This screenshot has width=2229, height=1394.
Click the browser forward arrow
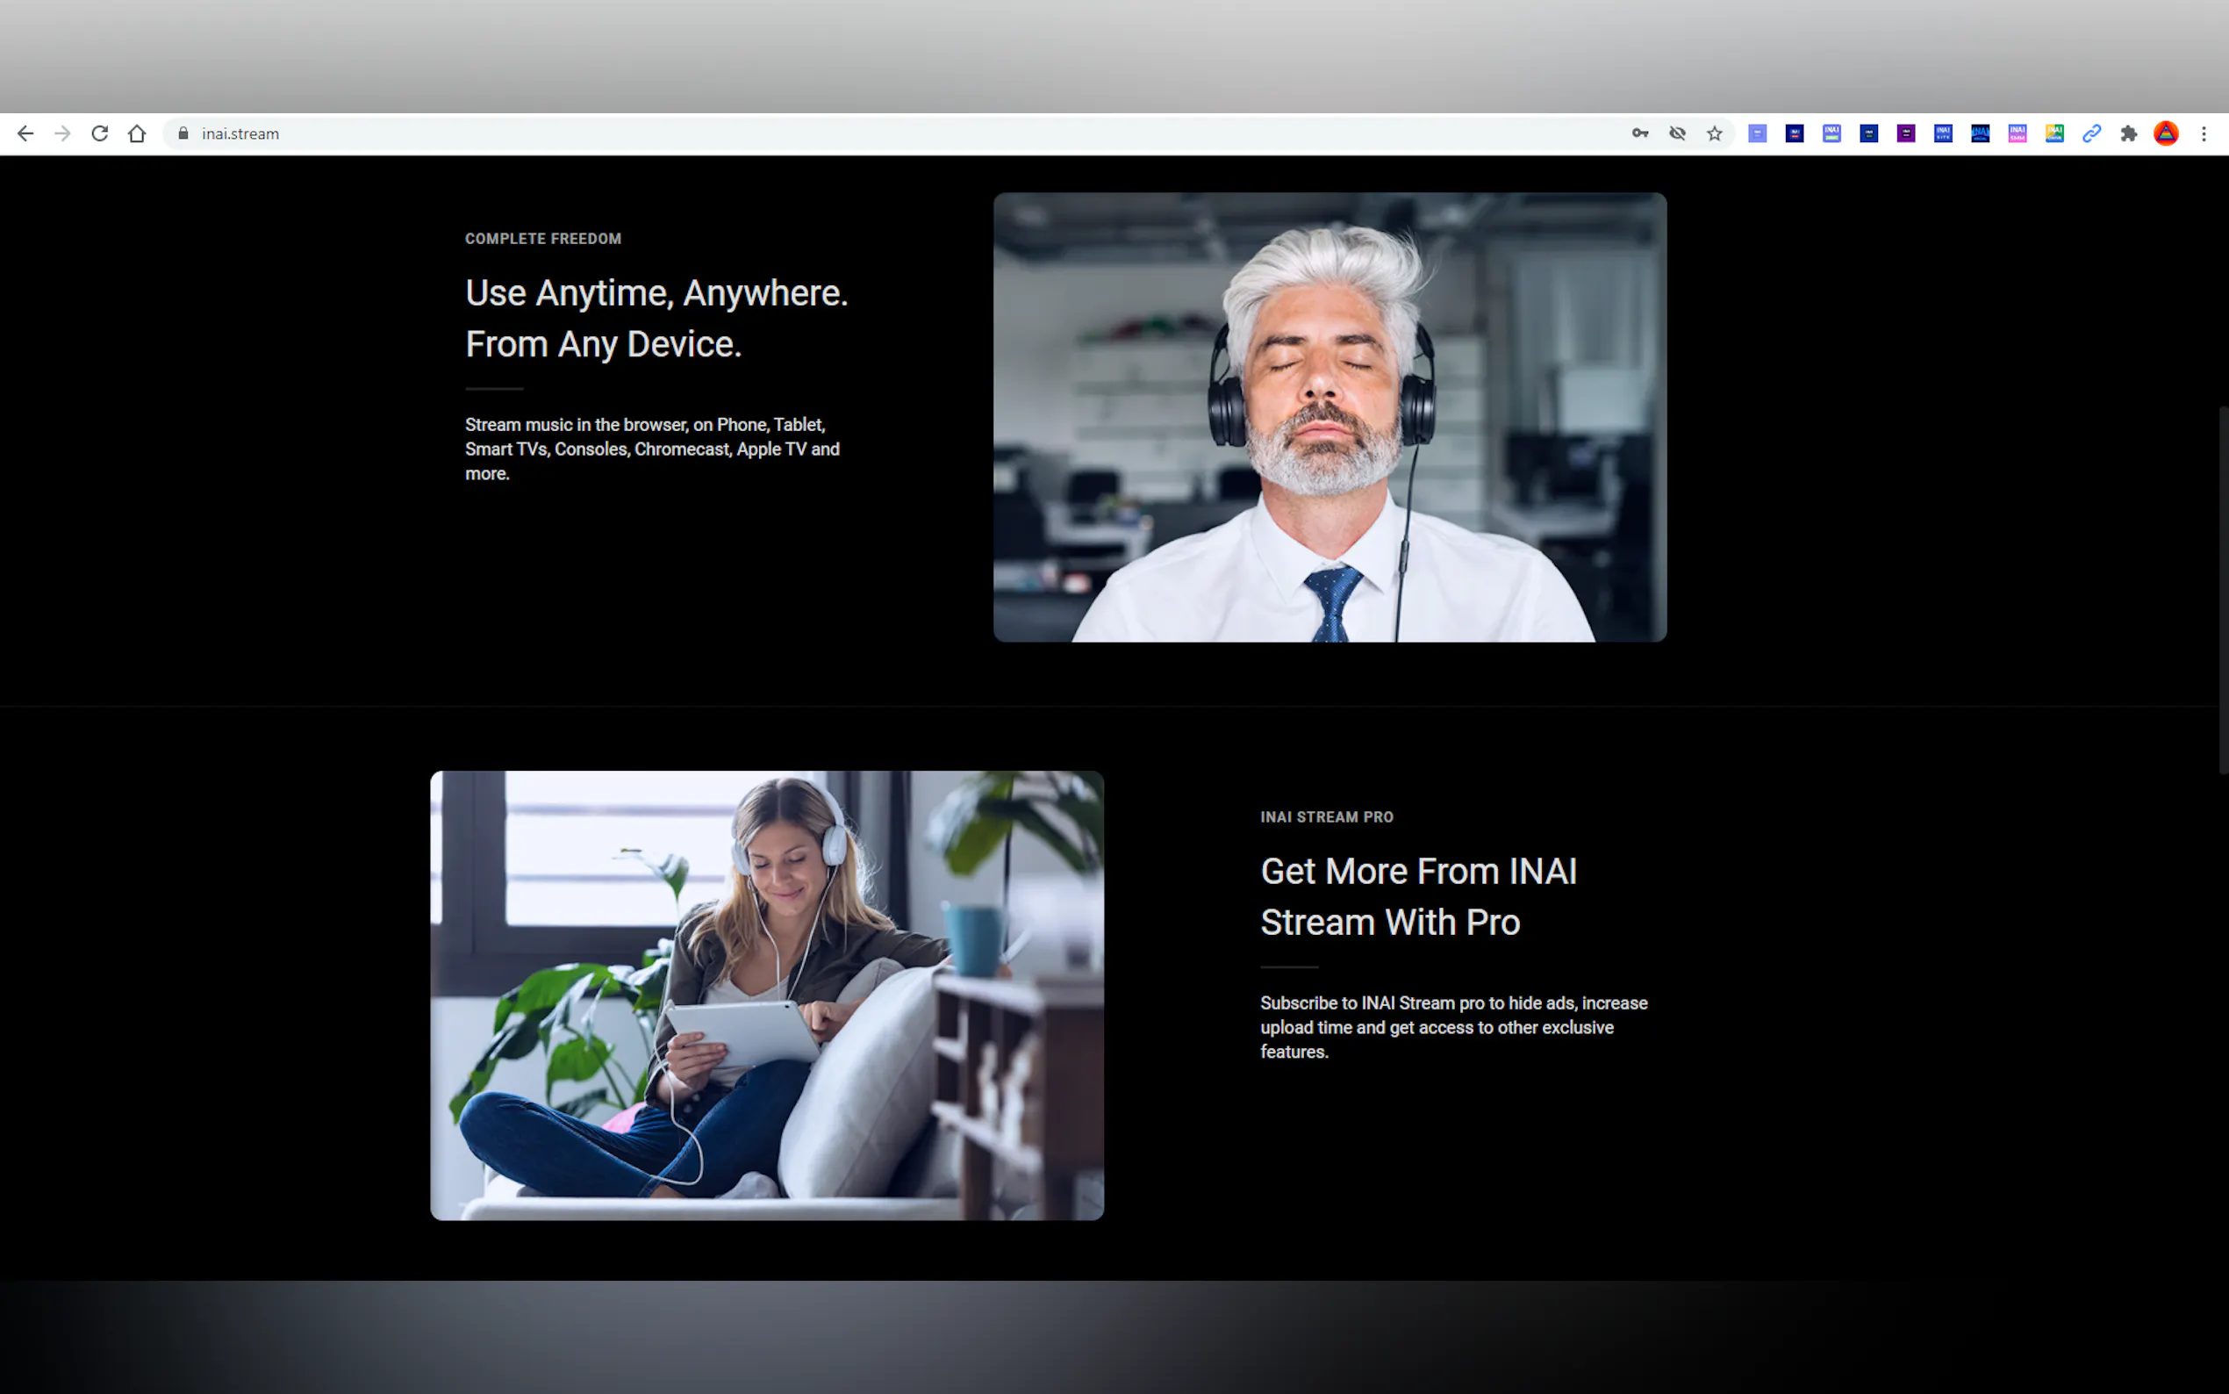point(62,133)
